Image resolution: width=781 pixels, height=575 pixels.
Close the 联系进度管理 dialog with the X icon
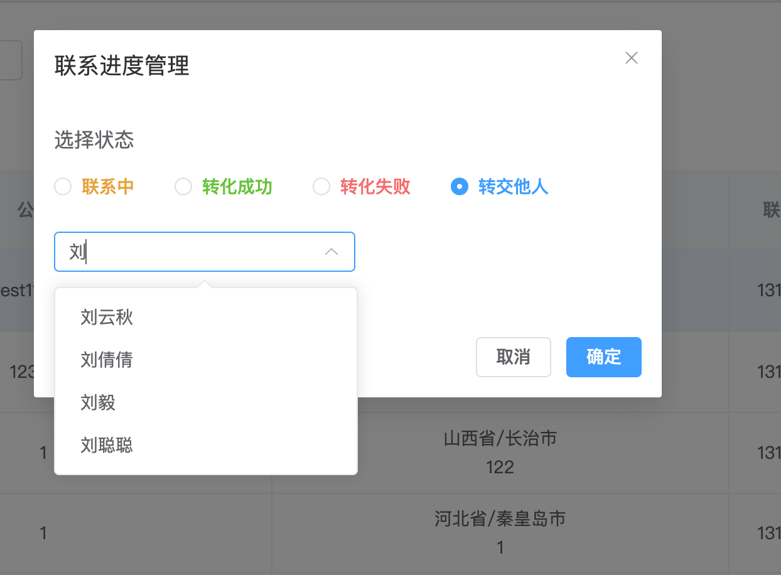(632, 58)
